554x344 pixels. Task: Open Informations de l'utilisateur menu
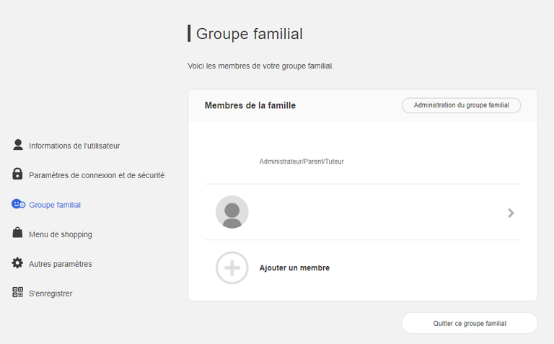pyautogui.click(x=74, y=146)
